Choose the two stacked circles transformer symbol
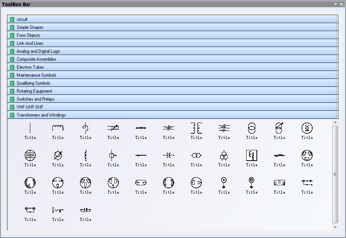Viewport: 346px width, 238px height. 252,128
